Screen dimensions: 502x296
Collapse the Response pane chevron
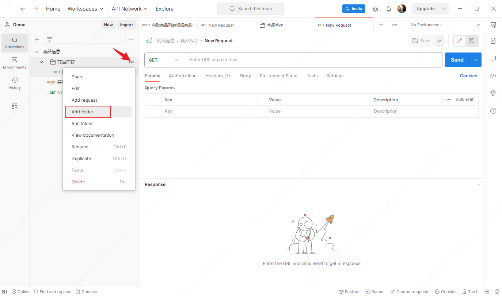coord(479,184)
